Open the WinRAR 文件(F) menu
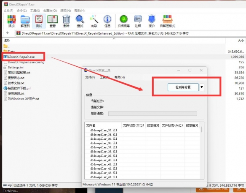Screen dimensions: 246x193 tap(8, 11)
